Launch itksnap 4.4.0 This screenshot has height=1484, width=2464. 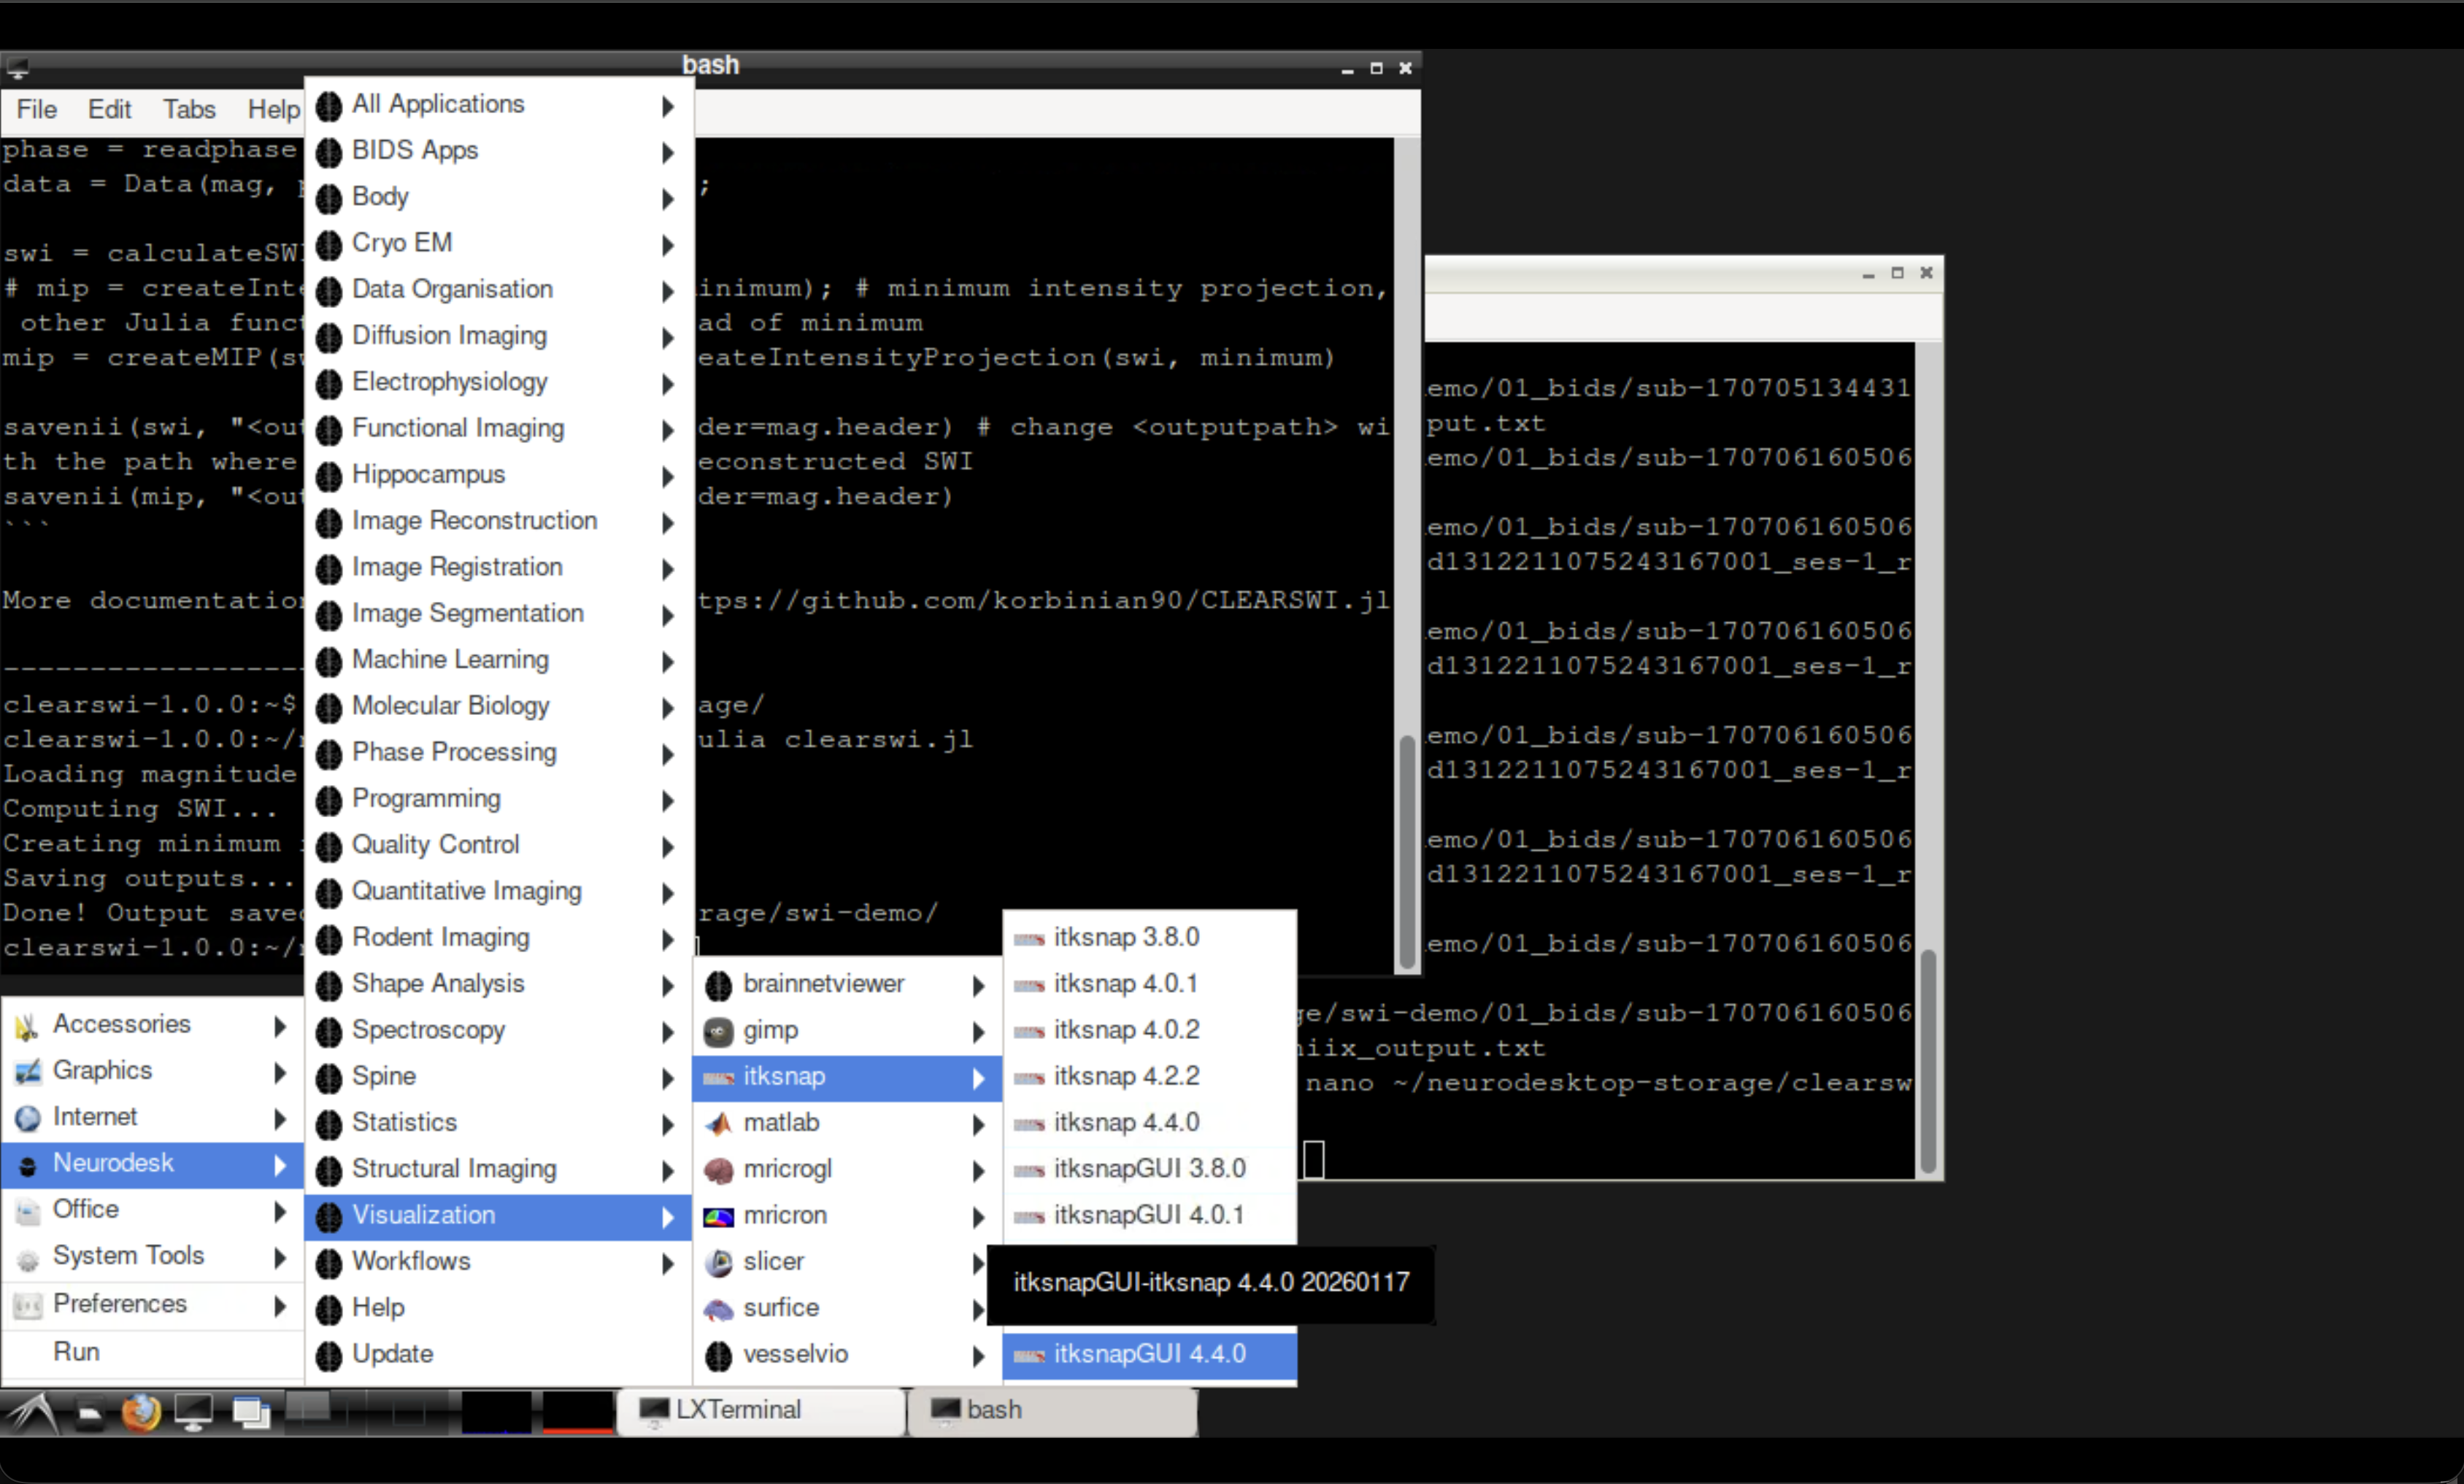(1150, 1124)
